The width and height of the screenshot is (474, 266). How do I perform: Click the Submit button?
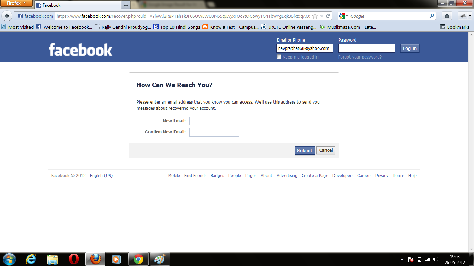pos(305,150)
